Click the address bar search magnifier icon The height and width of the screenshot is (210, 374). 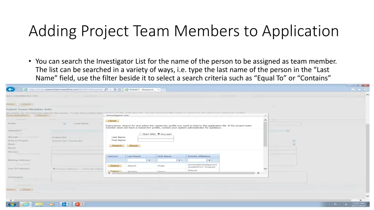[x=106, y=90]
